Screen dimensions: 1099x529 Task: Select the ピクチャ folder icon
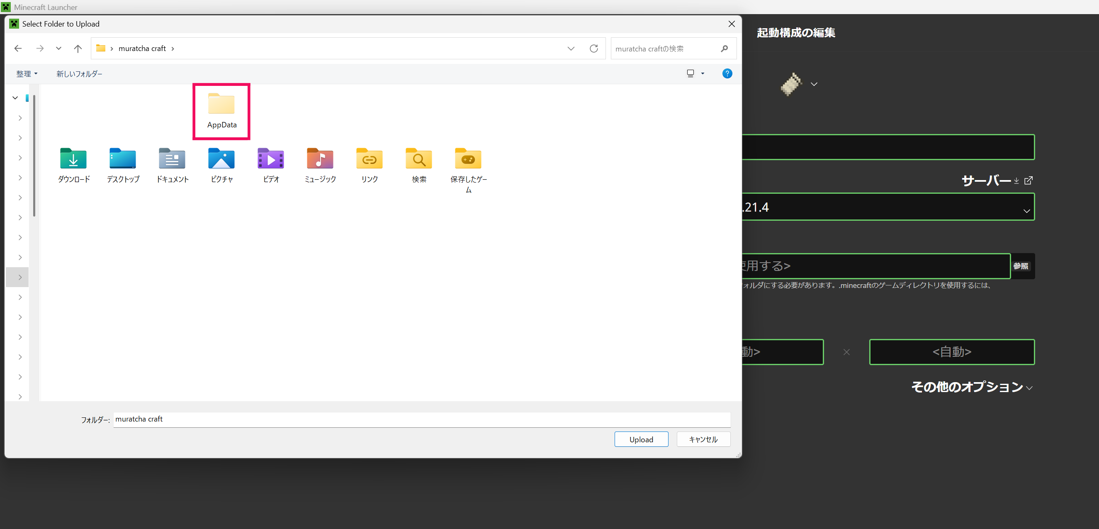(221, 159)
